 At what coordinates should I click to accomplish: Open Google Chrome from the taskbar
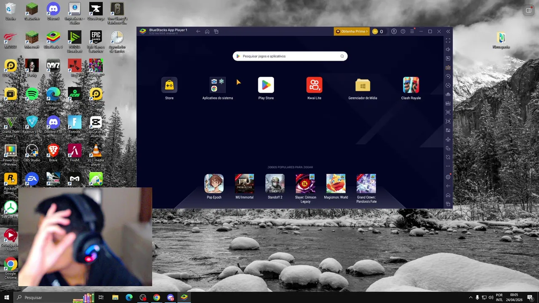157,298
